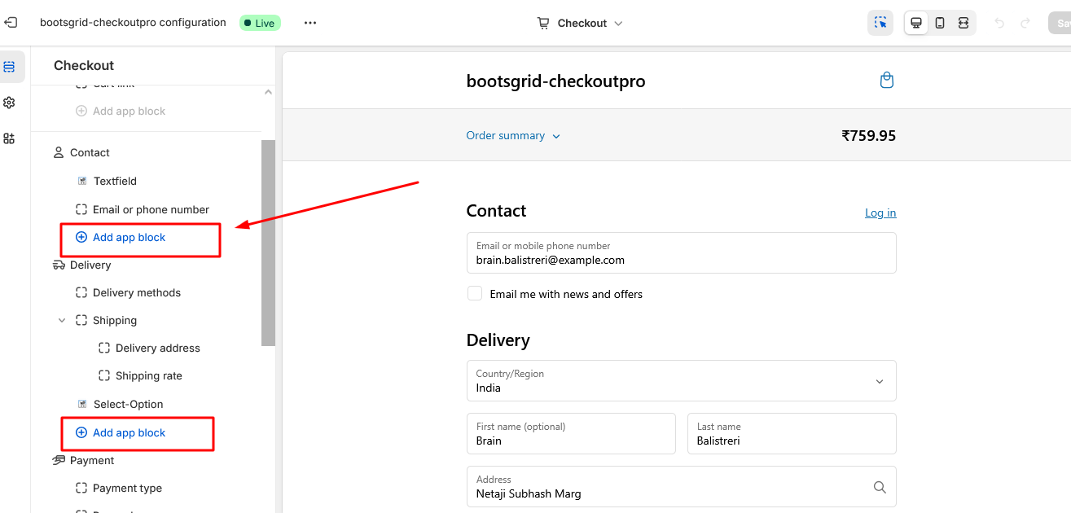The width and height of the screenshot is (1071, 513).
Task: Switch to fullscreen preview
Action: 963,23
